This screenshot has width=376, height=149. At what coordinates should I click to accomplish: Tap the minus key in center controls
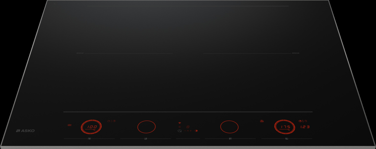pyautogui.click(x=185, y=131)
